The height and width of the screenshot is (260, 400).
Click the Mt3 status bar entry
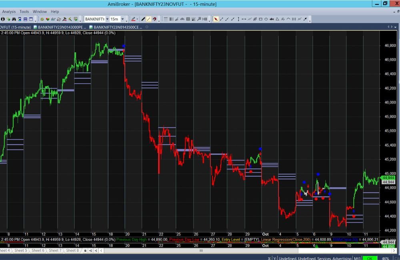click(357, 258)
